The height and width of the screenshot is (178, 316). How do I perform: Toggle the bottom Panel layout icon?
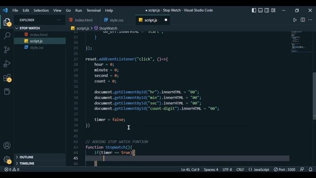pyautogui.click(x=260, y=10)
